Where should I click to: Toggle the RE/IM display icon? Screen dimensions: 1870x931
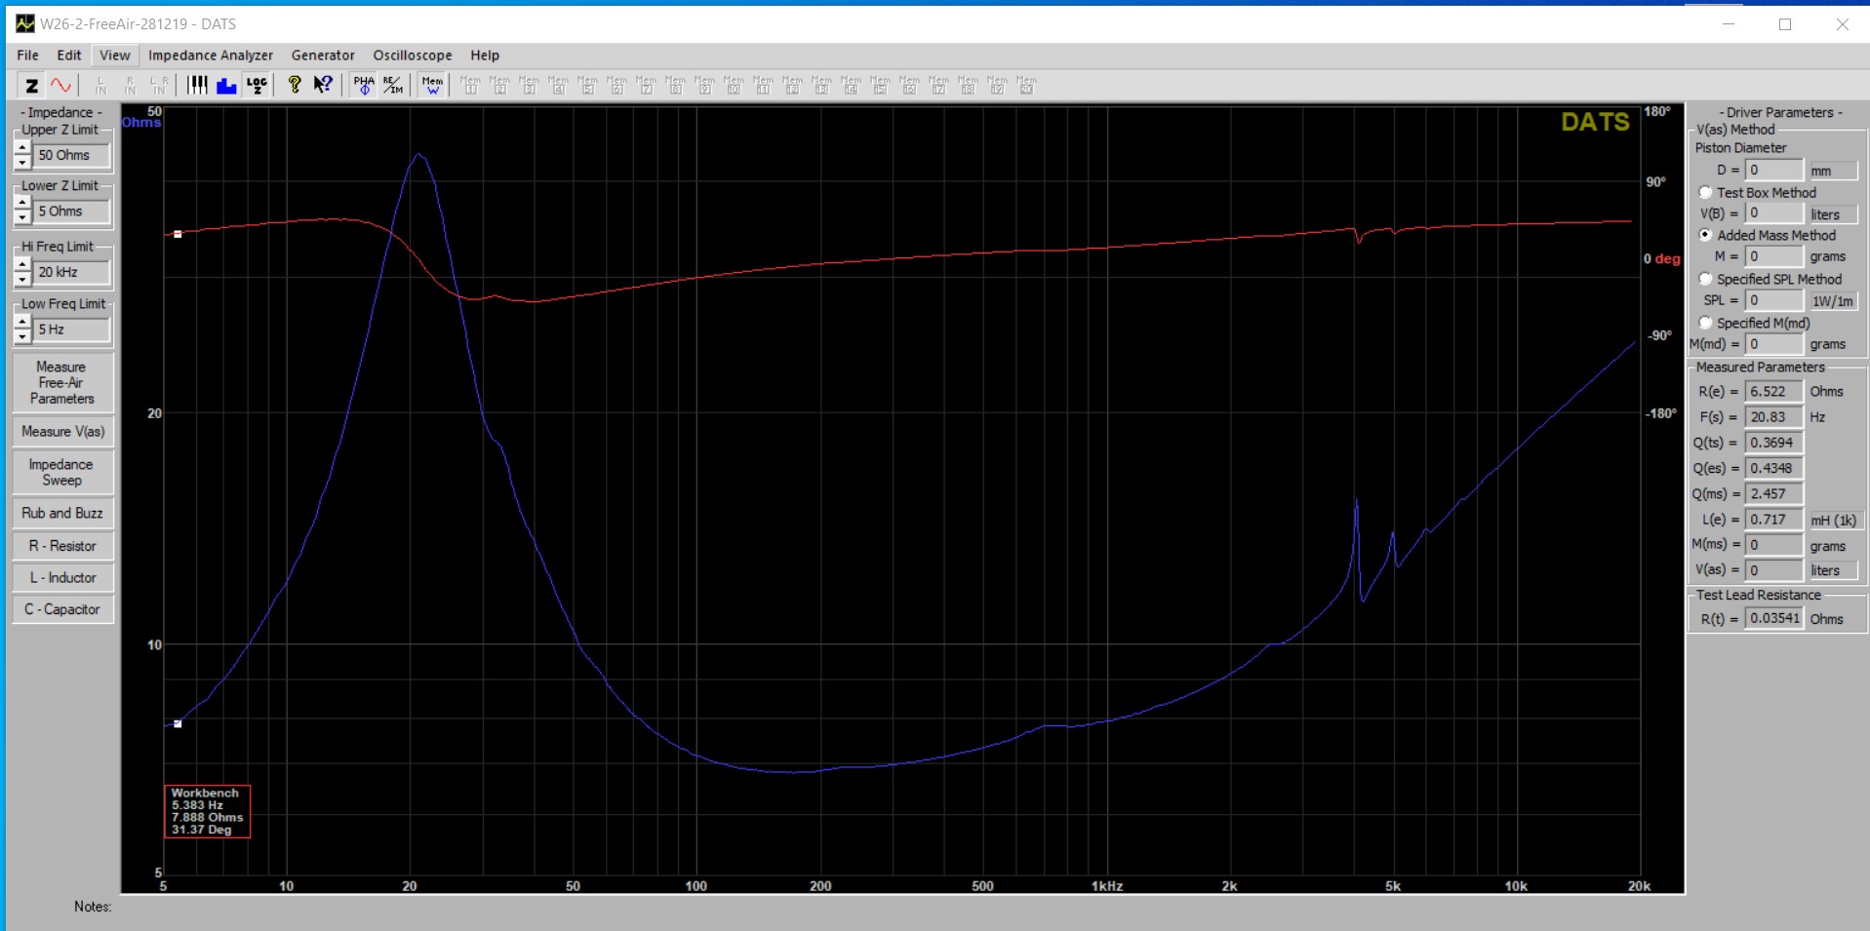(393, 86)
